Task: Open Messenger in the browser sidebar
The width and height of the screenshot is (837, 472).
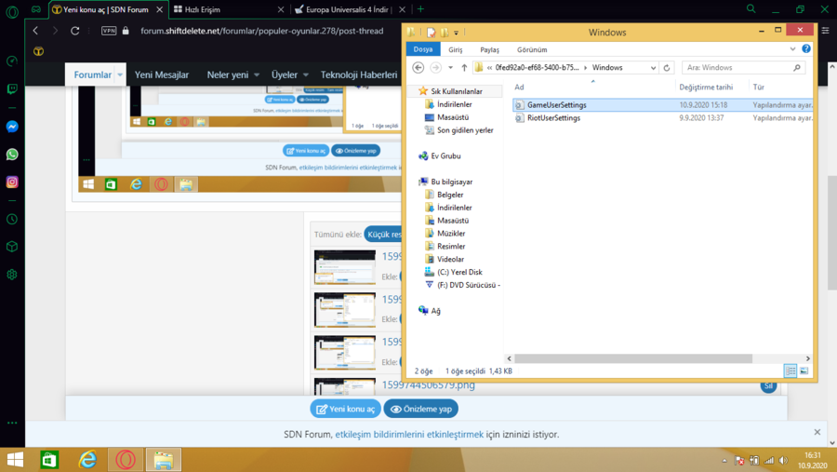Action: pos(12,127)
